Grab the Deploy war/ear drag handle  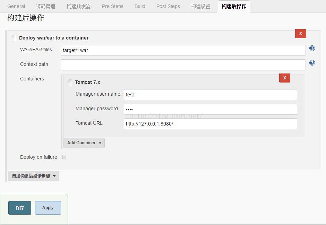[14, 38]
